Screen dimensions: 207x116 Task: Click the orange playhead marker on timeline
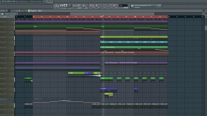point(103,16)
